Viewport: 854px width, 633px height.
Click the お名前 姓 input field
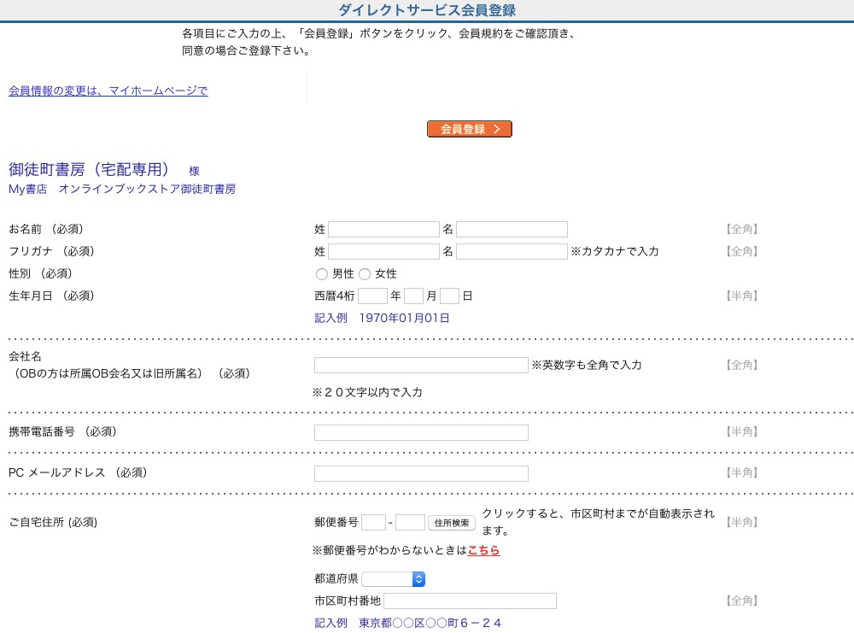tap(383, 229)
